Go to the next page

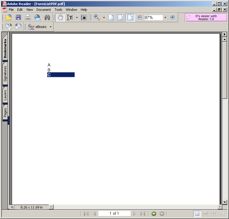click(135, 214)
